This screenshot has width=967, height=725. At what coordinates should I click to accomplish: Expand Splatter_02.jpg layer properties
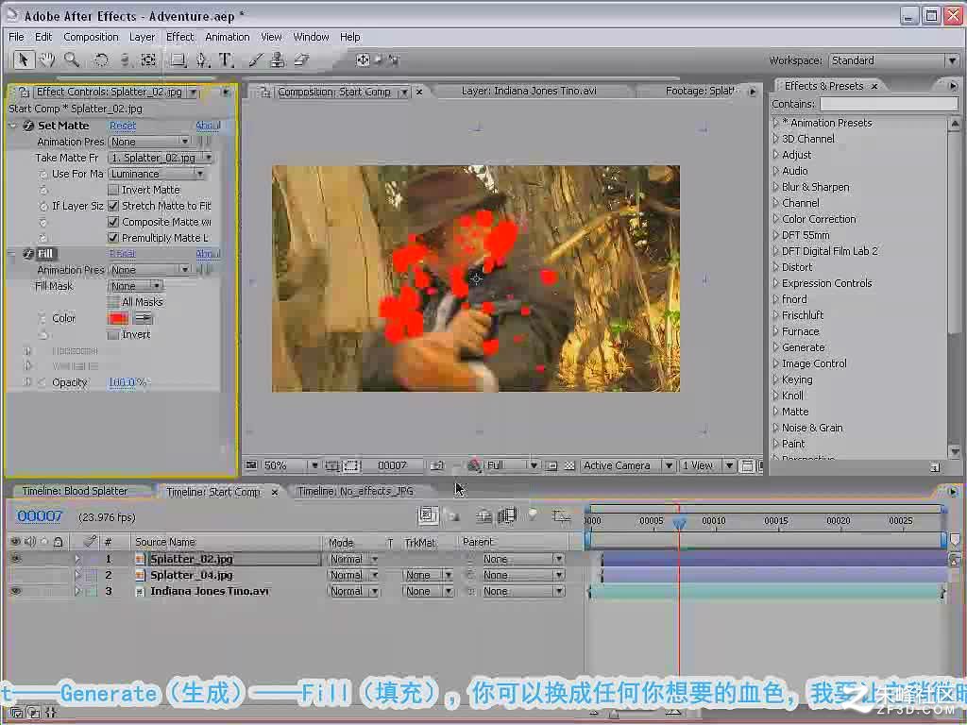point(77,559)
